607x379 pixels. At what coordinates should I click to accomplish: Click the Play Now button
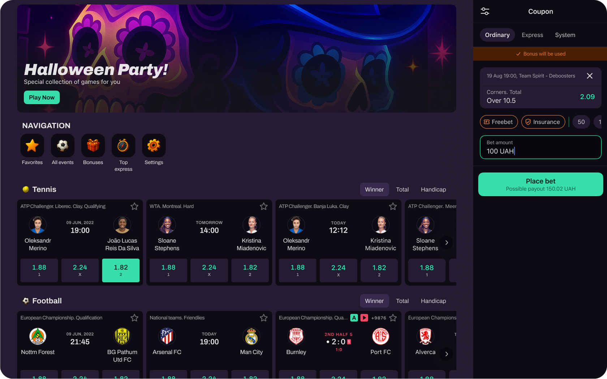point(42,97)
